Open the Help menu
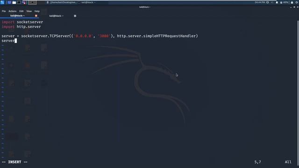The height and width of the screenshot is (168, 299). (x=37, y=11)
